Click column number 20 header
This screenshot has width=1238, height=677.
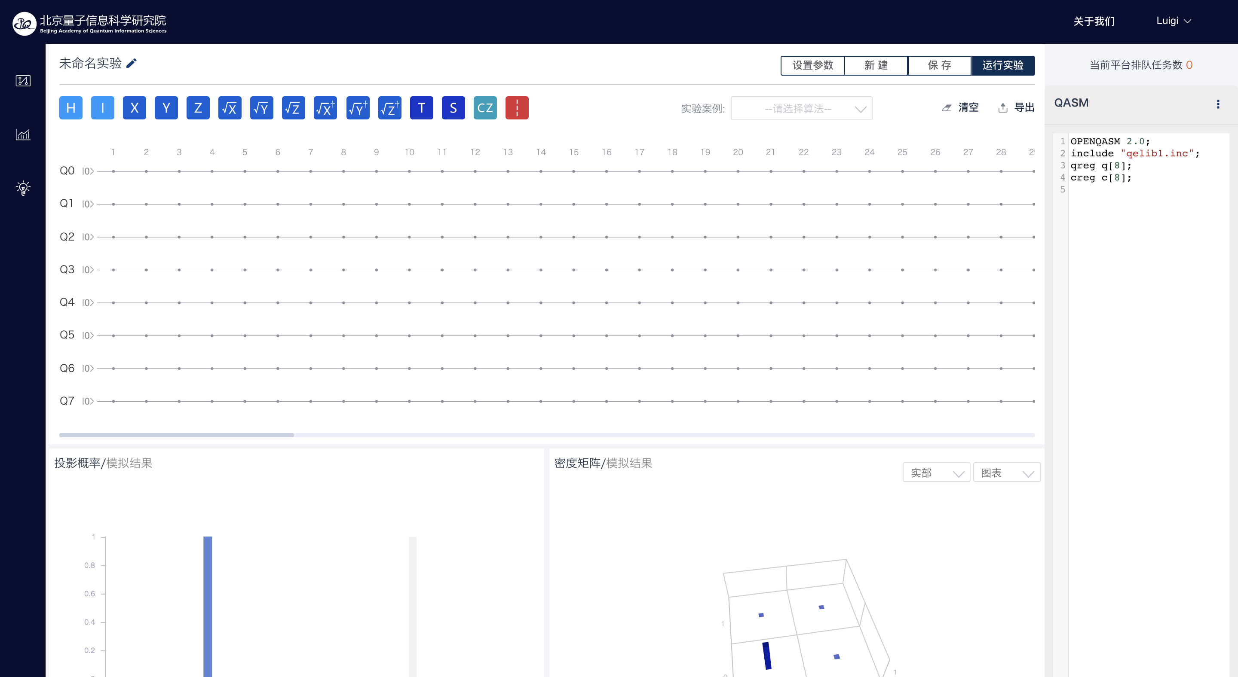coord(738,152)
